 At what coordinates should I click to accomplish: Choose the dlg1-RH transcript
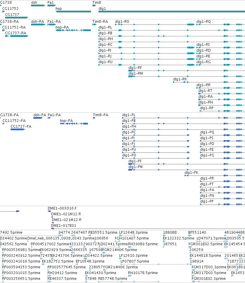pyautogui.click(x=106, y=39)
